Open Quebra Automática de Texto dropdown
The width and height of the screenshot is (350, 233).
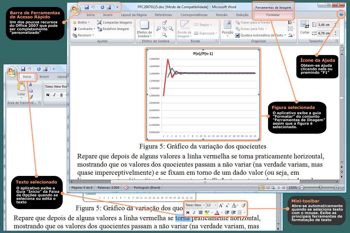(261, 35)
